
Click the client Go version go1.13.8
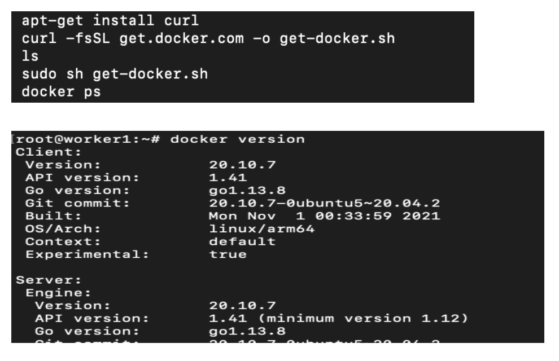coord(247,191)
